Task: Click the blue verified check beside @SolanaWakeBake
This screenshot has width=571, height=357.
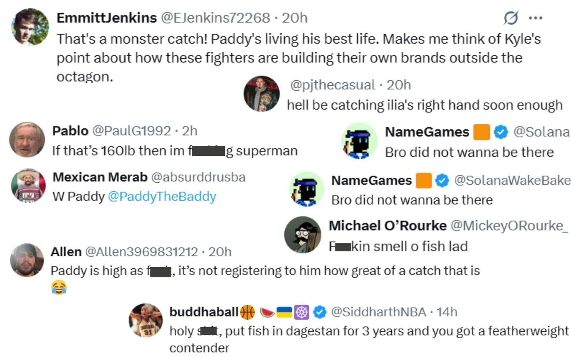Action: (442, 181)
